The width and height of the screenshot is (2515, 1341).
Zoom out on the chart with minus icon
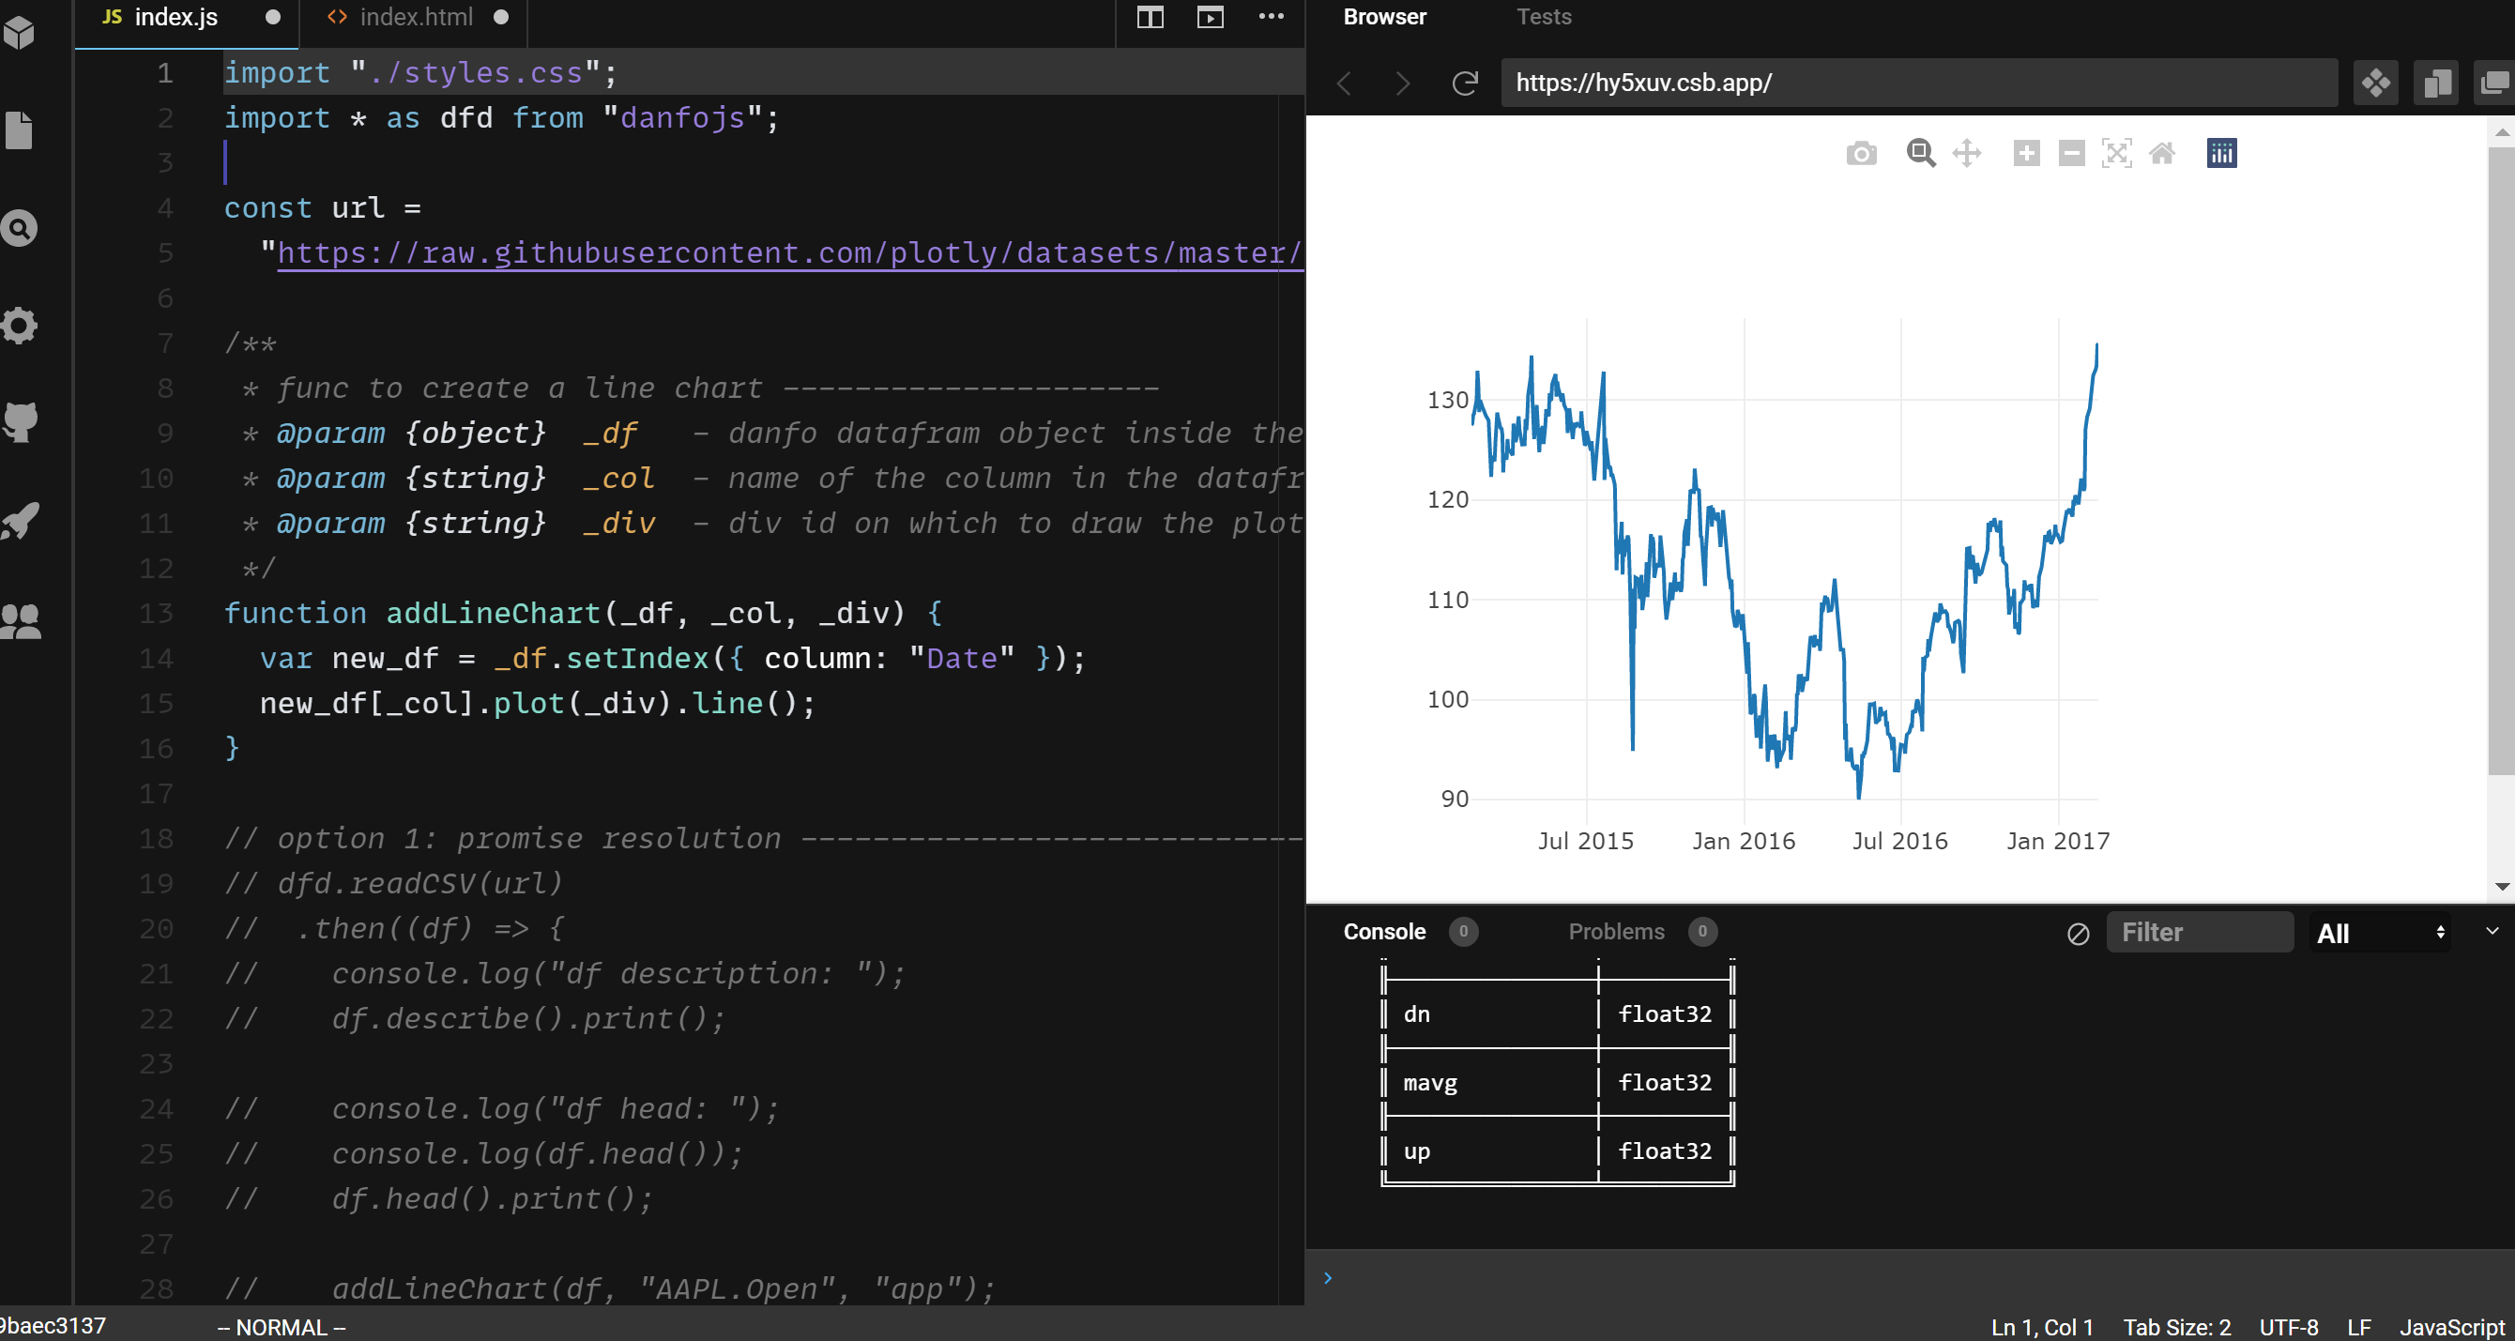[2071, 153]
